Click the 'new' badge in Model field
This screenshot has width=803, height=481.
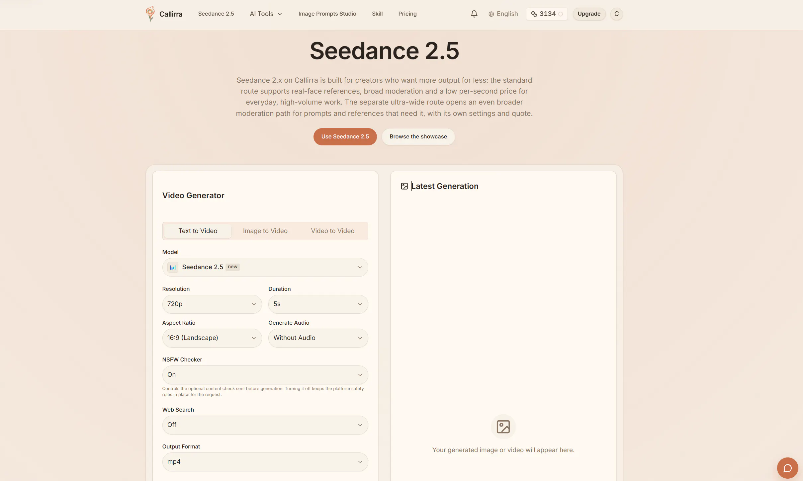click(x=232, y=267)
